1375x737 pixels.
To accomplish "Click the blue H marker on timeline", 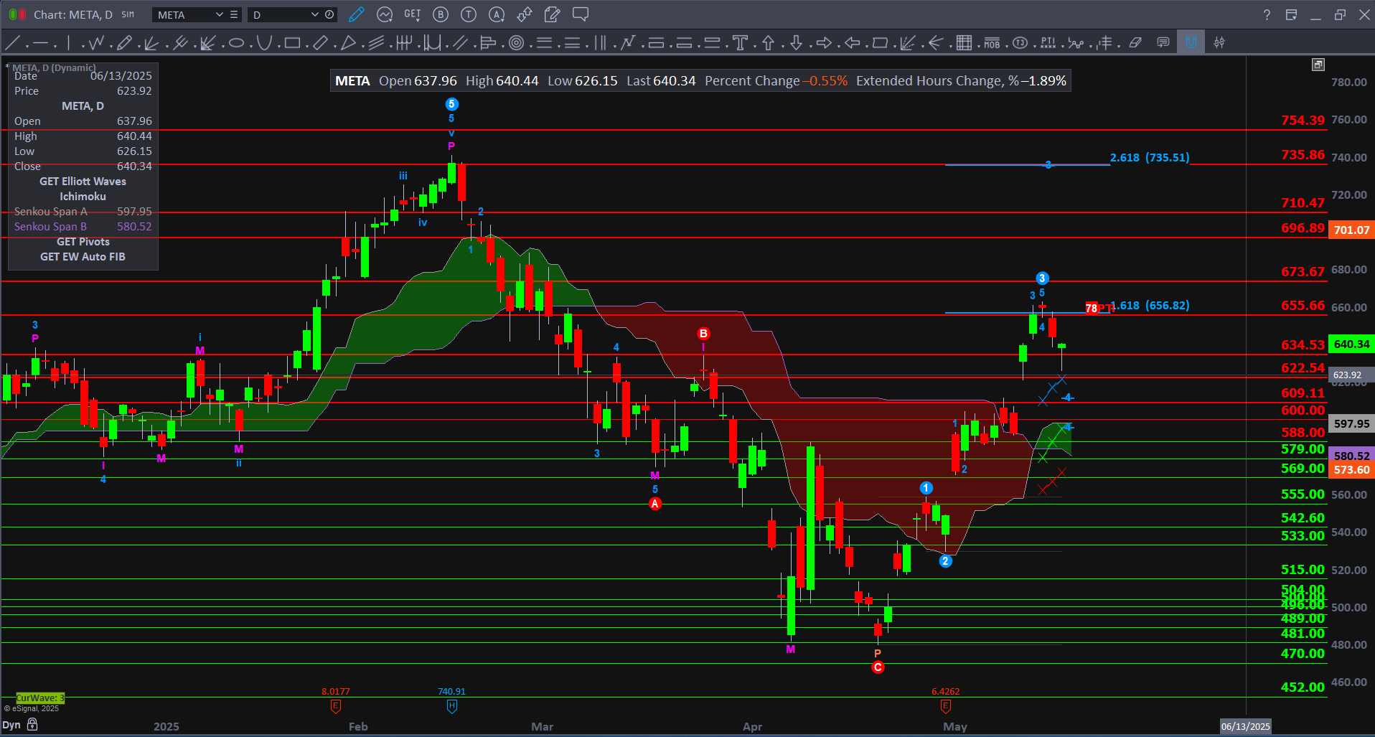I will pyautogui.click(x=451, y=706).
